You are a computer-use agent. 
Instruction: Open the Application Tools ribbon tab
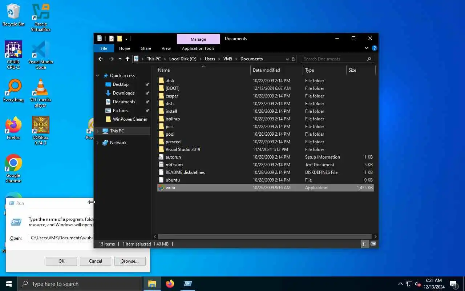tap(198, 48)
